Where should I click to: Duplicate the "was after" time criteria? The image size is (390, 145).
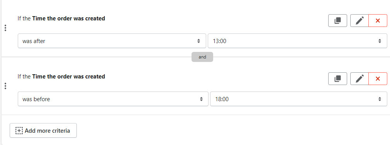[x=337, y=20]
